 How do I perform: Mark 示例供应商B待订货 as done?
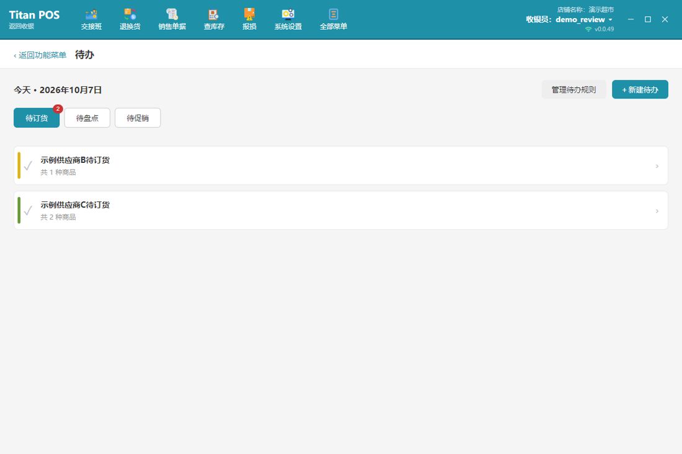[x=29, y=165]
